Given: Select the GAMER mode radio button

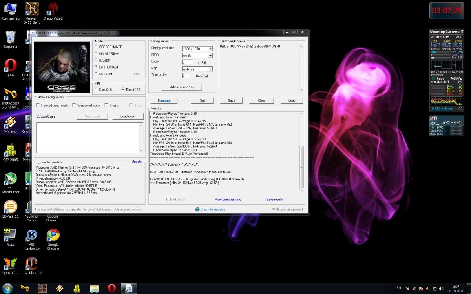Looking at the screenshot, I should [x=97, y=60].
